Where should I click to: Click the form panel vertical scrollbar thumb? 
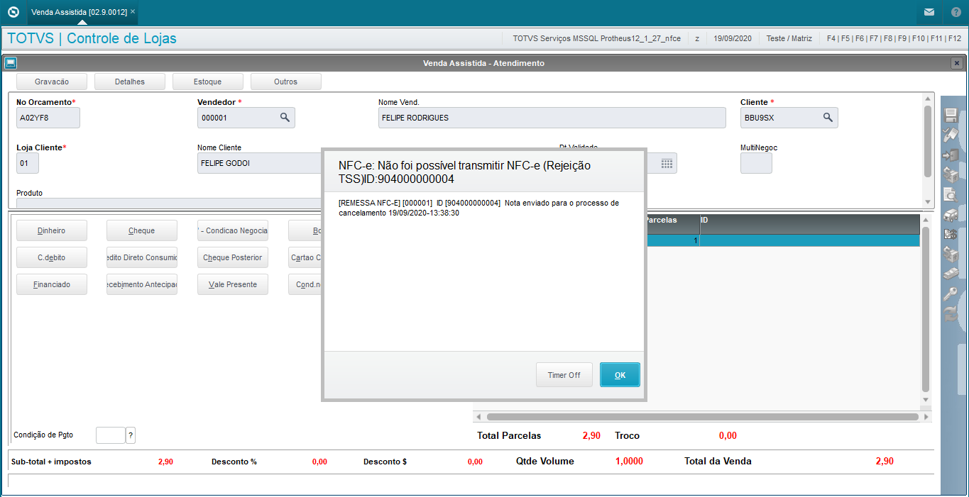click(x=927, y=141)
